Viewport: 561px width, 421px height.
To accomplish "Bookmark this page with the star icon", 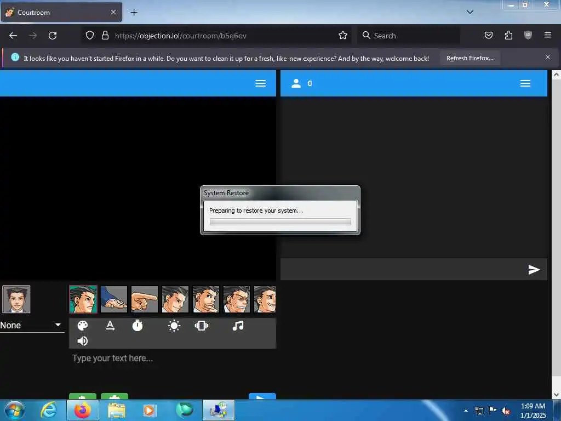I will pos(343,35).
